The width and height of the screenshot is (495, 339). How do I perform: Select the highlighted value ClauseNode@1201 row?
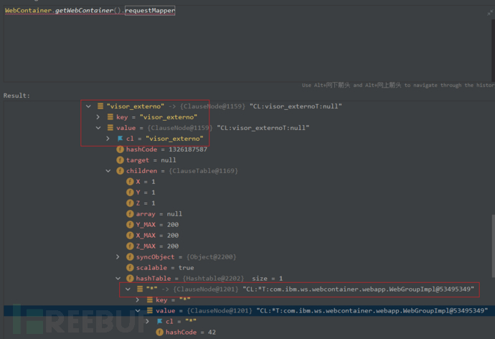pyautogui.click(x=308, y=310)
